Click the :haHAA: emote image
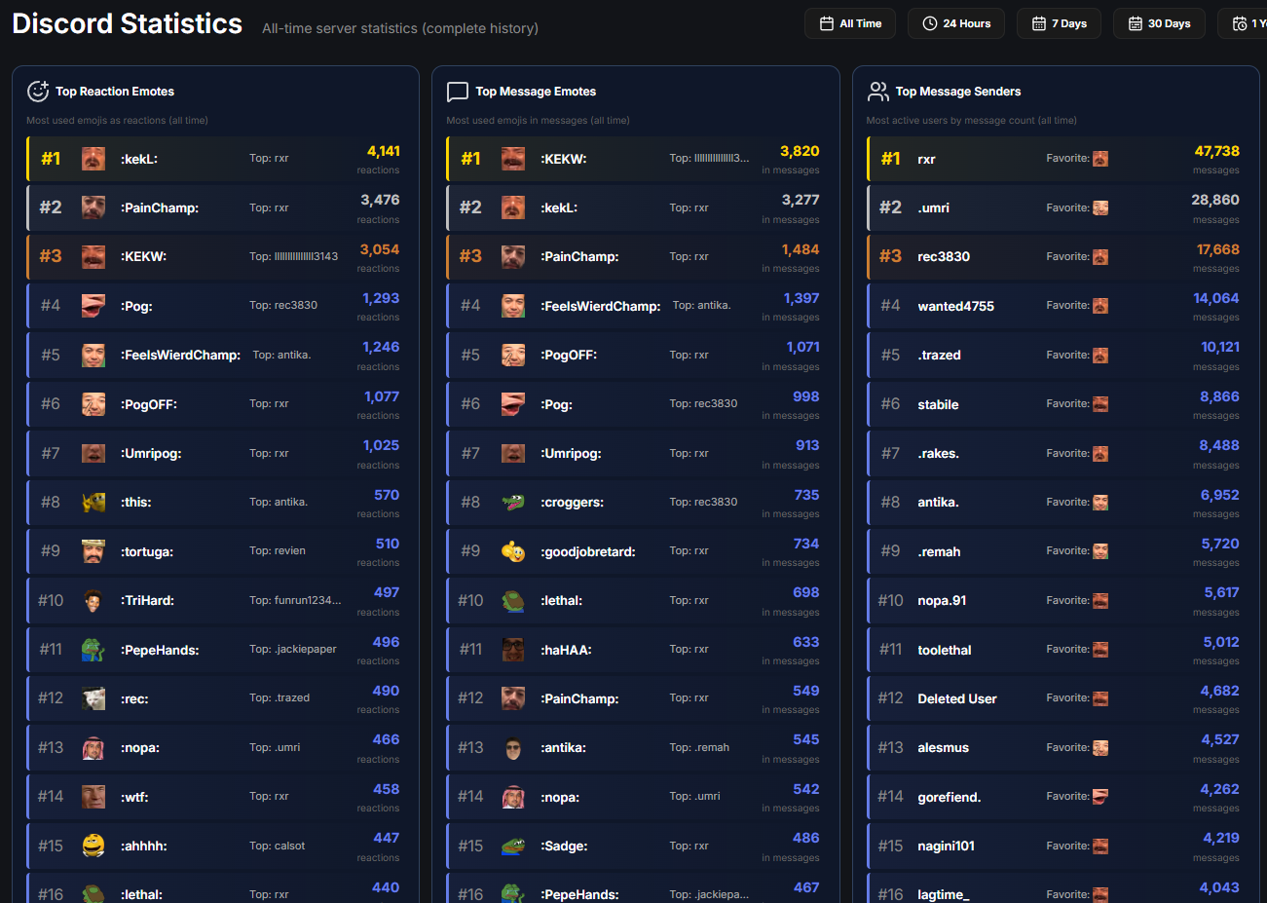 (513, 650)
